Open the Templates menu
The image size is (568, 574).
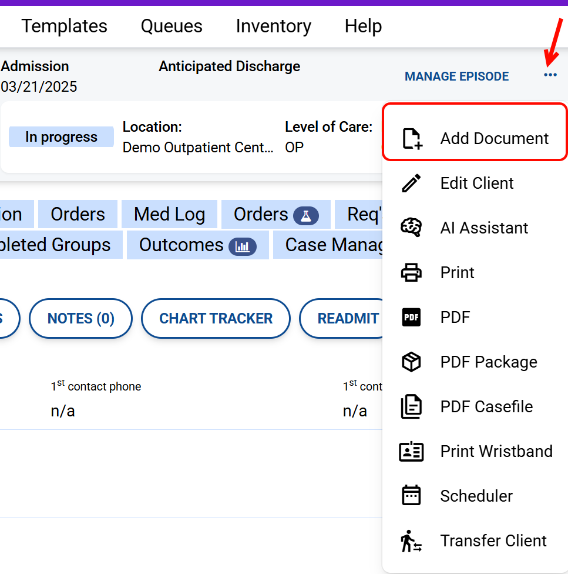point(65,26)
